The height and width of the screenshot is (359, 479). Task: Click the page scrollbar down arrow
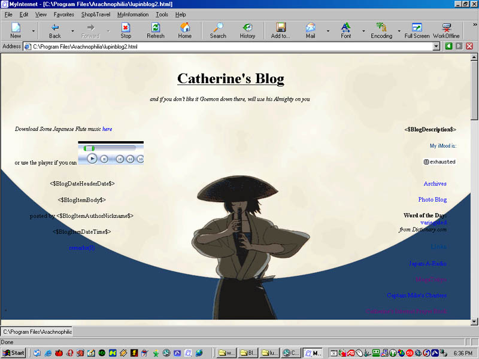474,321
